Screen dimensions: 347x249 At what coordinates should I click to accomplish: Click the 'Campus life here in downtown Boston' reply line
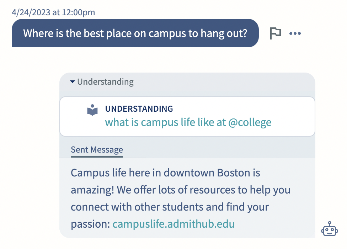pos(165,173)
